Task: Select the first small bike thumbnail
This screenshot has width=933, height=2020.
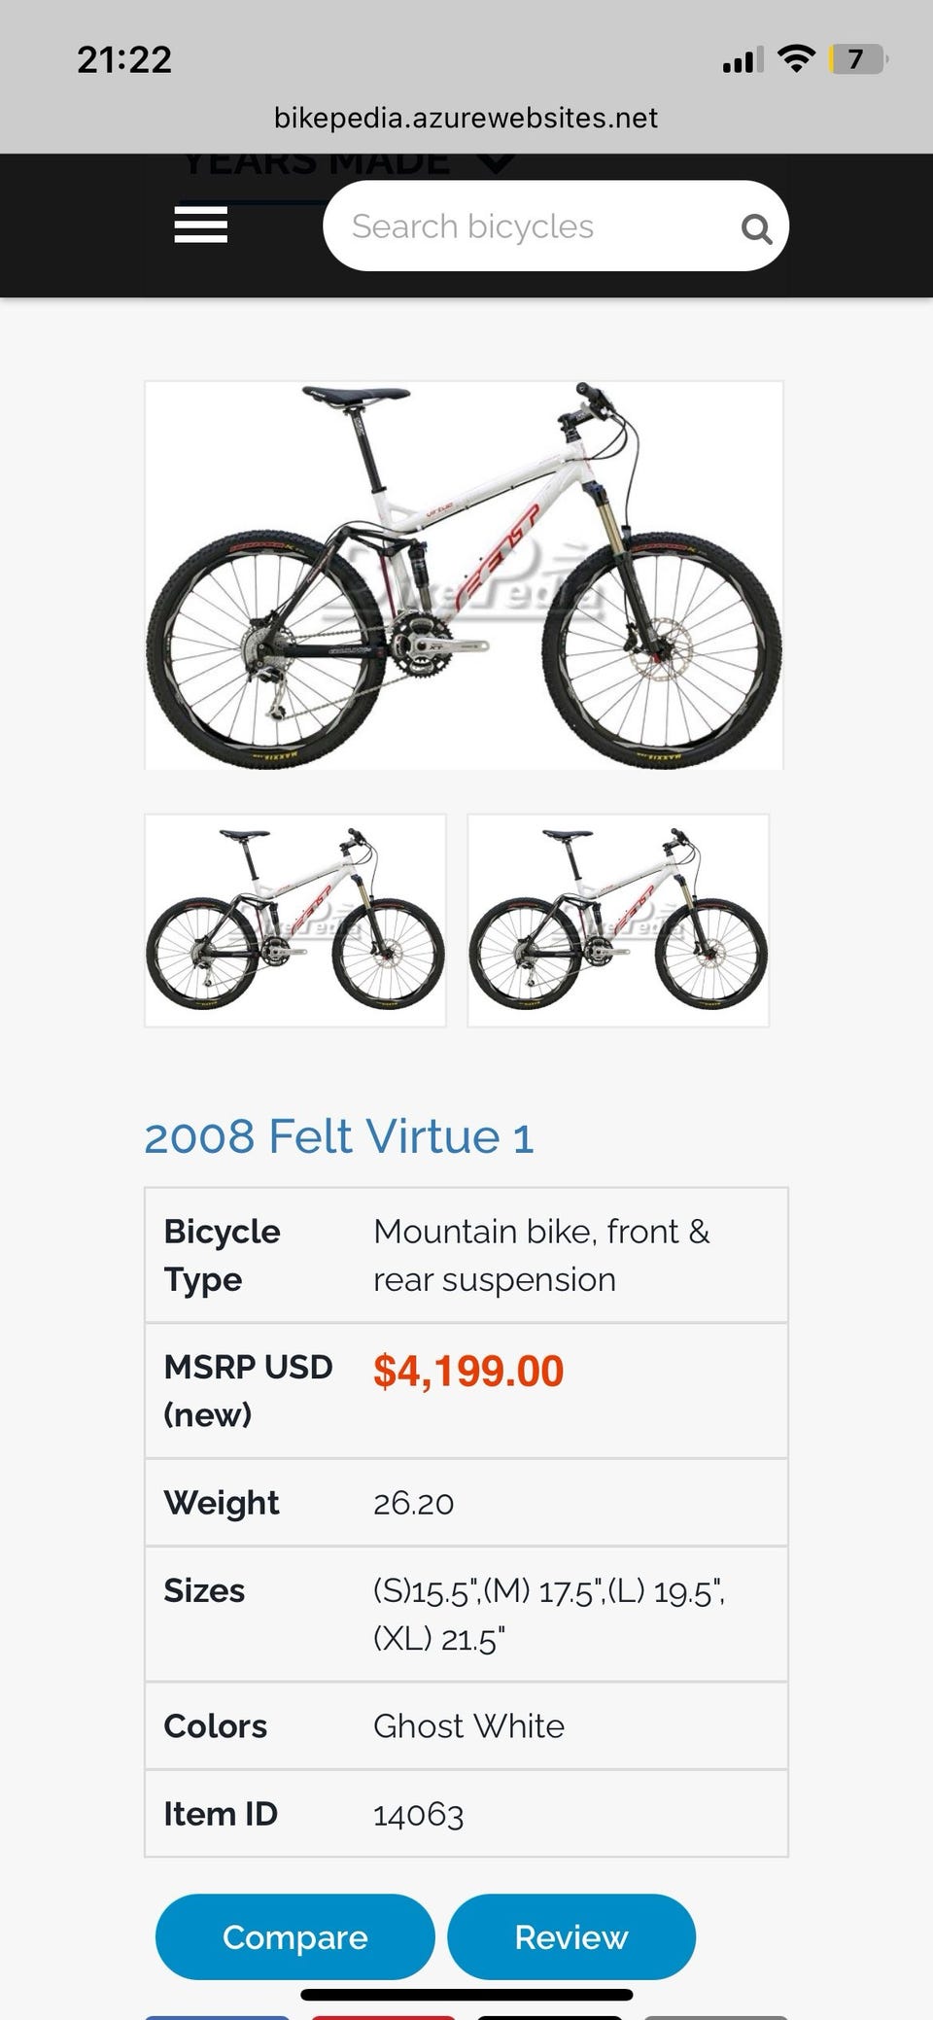Action: (295, 920)
